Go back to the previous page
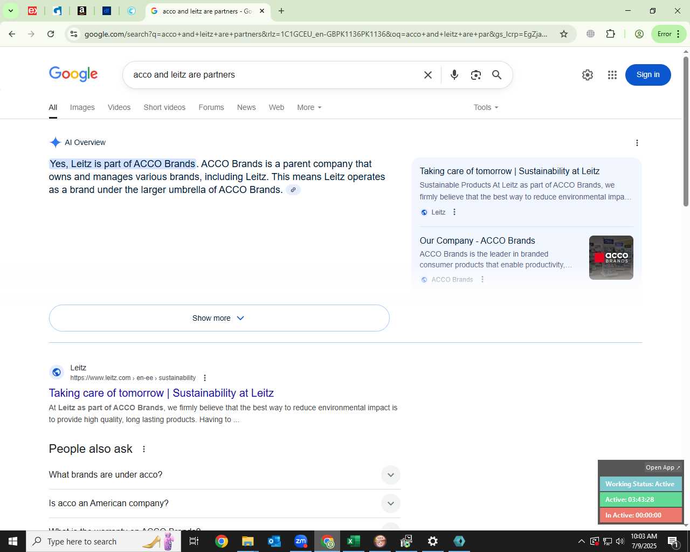This screenshot has height=552, width=690. pyautogui.click(x=12, y=34)
